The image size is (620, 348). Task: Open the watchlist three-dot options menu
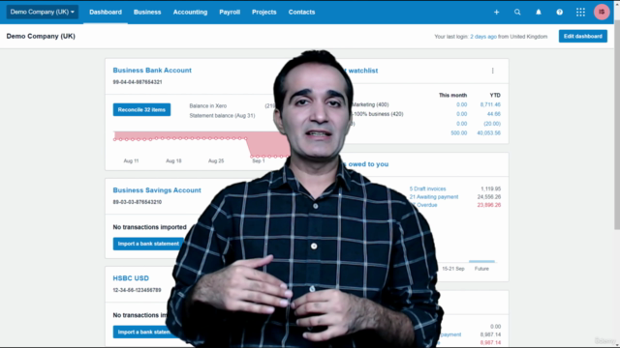pyautogui.click(x=493, y=71)
